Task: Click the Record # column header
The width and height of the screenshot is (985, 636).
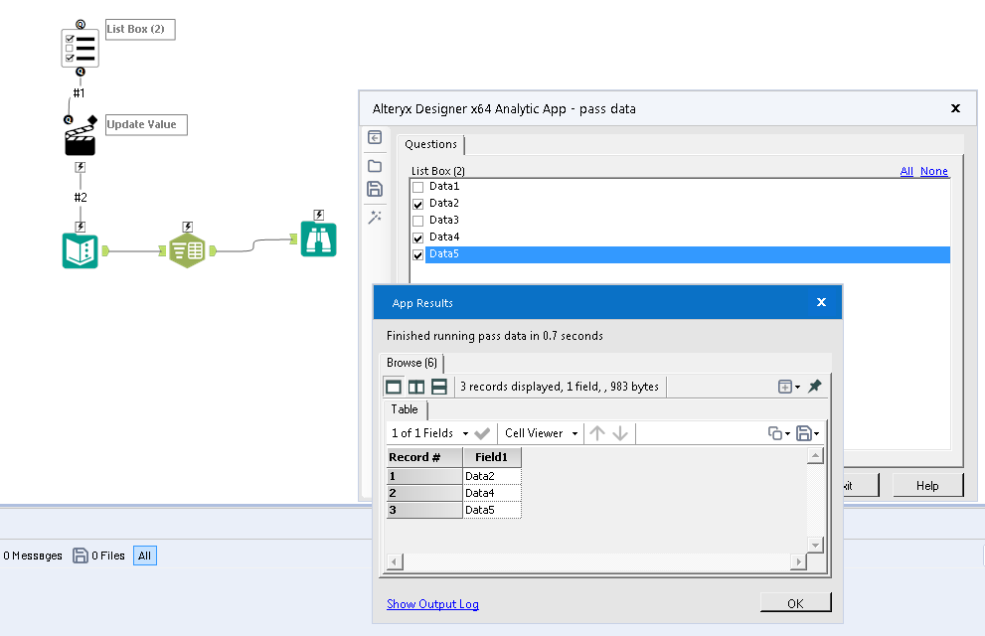Action: coord(424,457)
